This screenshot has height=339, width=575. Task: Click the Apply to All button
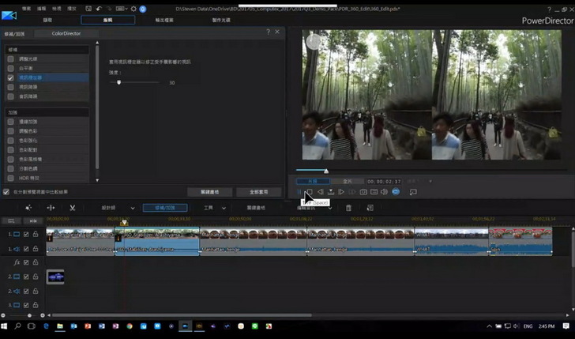(x=259, y=191)
